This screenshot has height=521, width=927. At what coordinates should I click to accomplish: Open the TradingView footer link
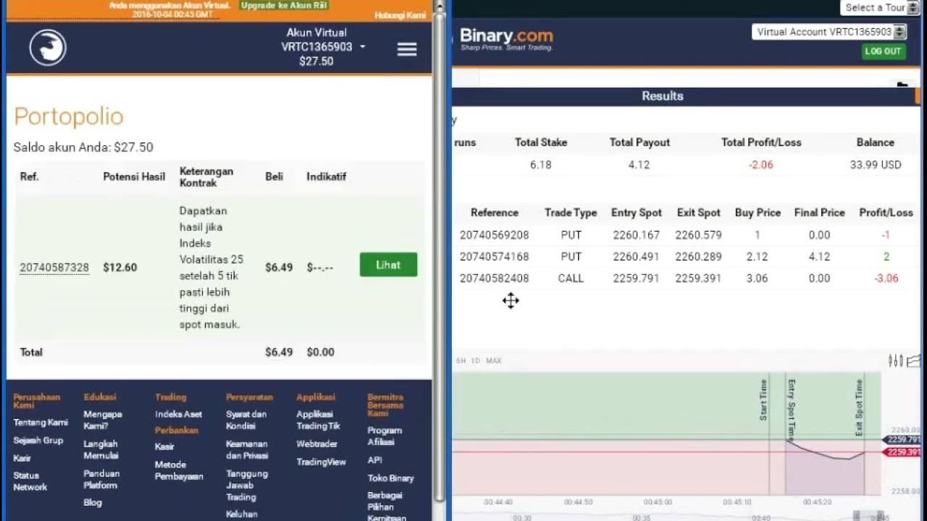click(321, 462)
